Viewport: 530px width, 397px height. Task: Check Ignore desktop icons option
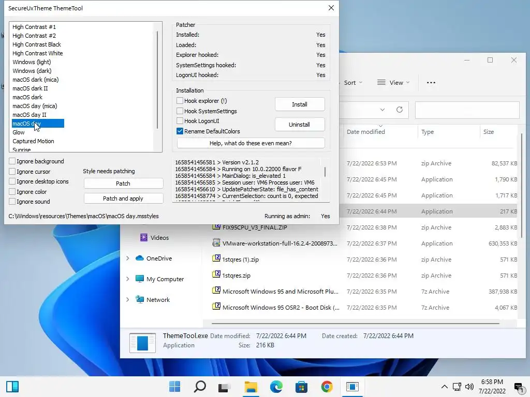click(12, 181)
